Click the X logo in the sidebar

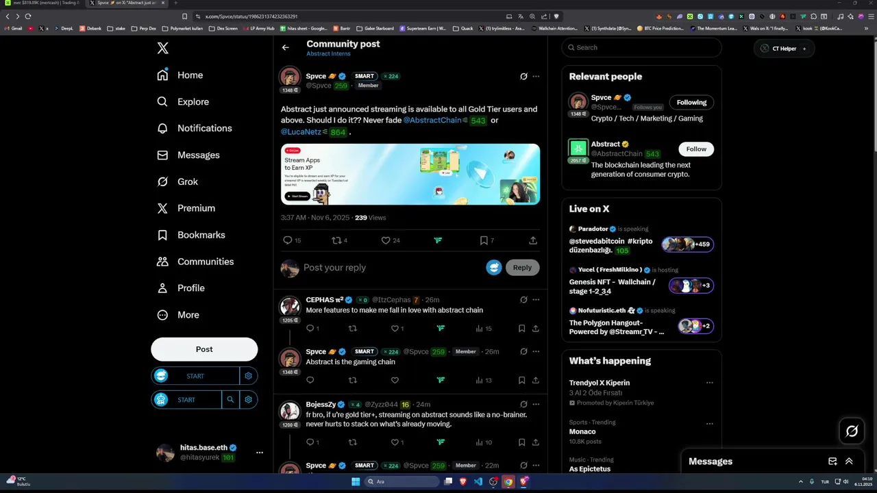(x=162, y=48)
